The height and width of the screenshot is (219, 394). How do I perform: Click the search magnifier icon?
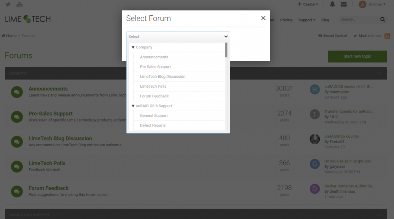(x=383, y=19)
